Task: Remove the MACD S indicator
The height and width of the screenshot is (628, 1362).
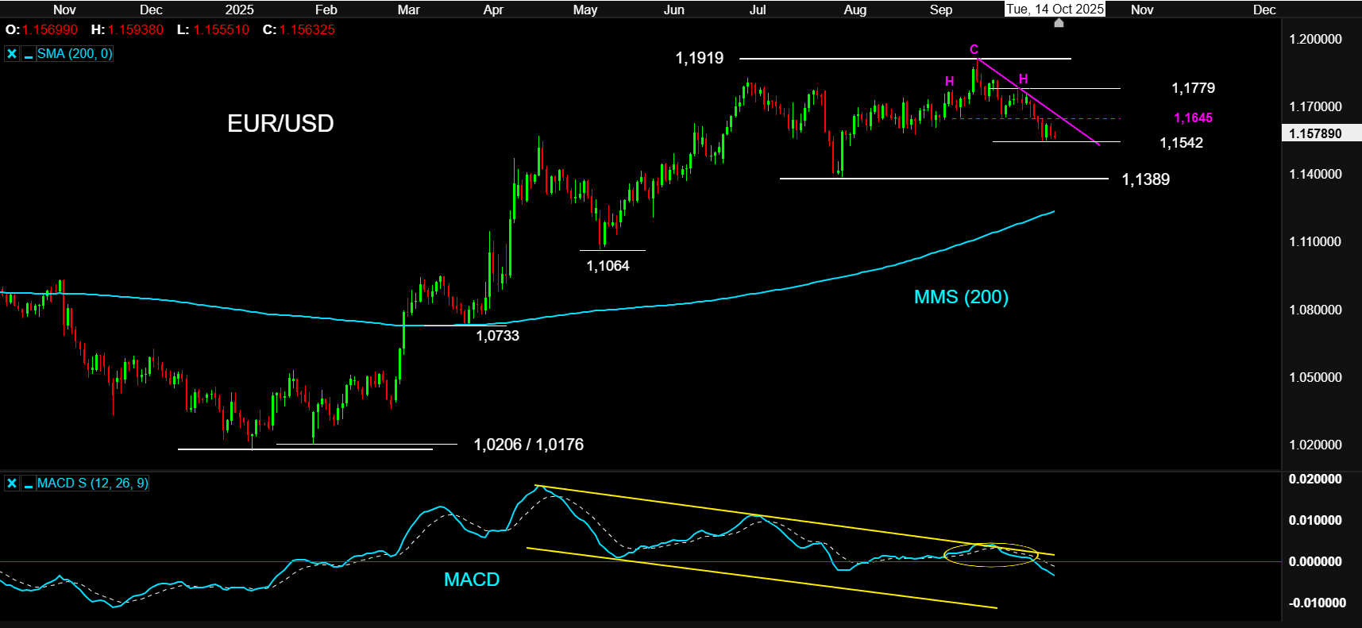Action: click(12, 484)
